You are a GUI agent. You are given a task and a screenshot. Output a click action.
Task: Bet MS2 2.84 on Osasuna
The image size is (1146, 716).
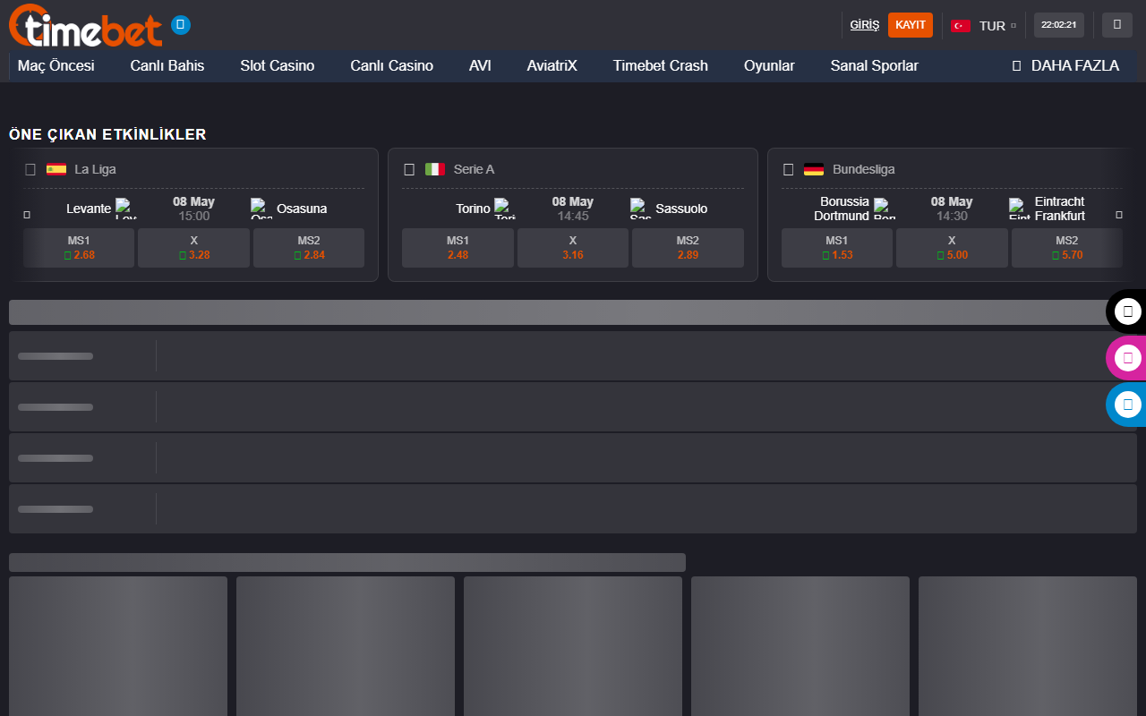[x=309, y=248]
